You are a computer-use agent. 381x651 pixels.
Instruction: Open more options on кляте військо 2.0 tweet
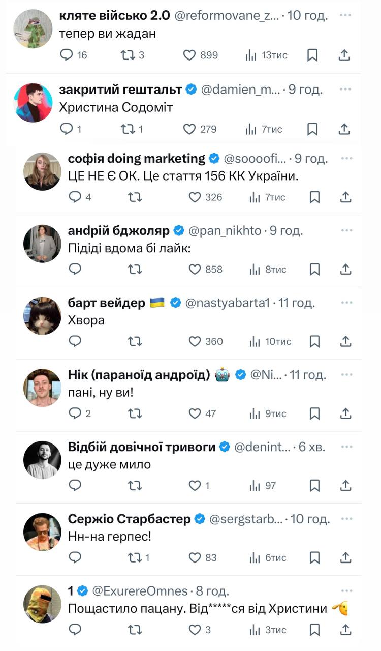345,15
